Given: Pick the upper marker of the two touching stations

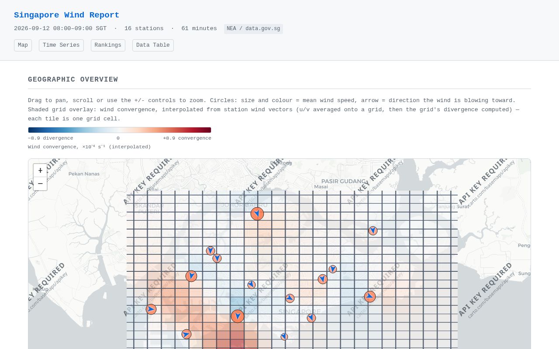Looking at the screenshot, I should coord(210,251).
